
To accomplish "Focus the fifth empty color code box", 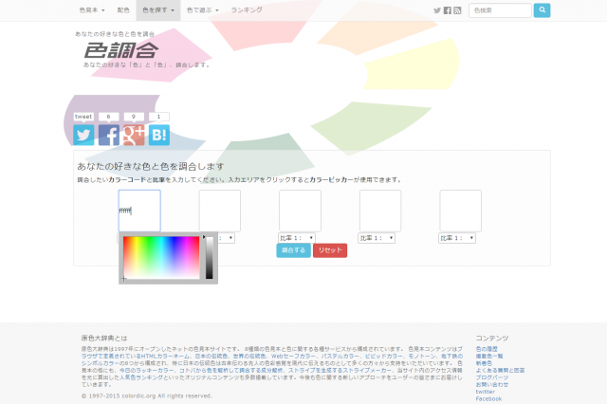I will click(461, 211).
